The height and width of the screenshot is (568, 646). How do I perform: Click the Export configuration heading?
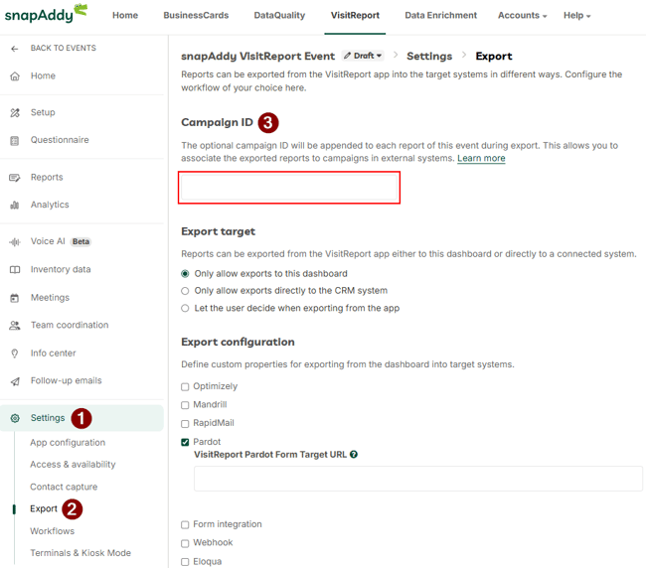click(x=238, y=342)
